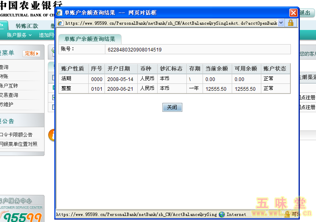Select the 单账户余额查询结果 tab

click(x=90, y=39)
